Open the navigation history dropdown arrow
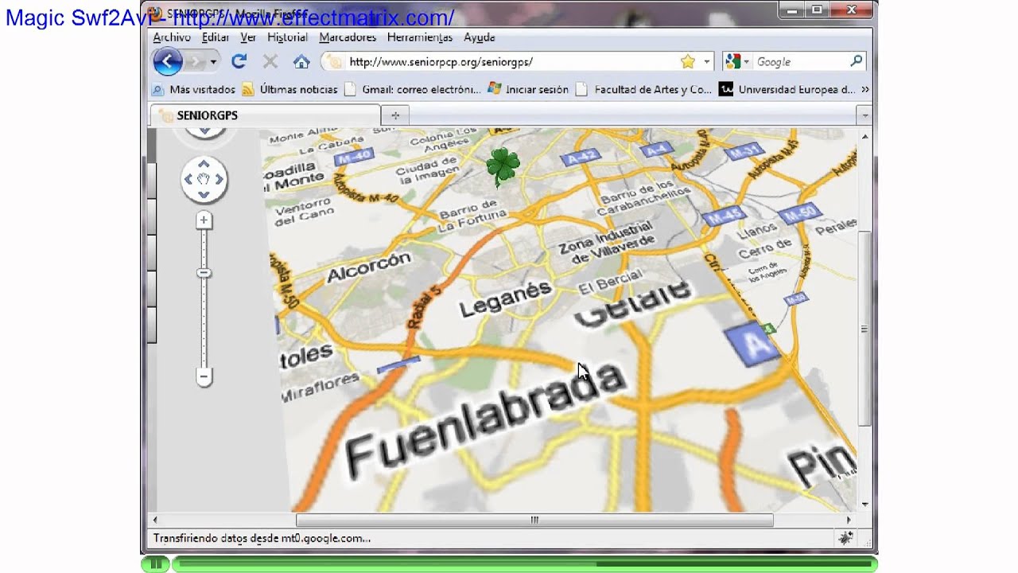Viewport: 1018px width, 573px height. click(213, 62)
